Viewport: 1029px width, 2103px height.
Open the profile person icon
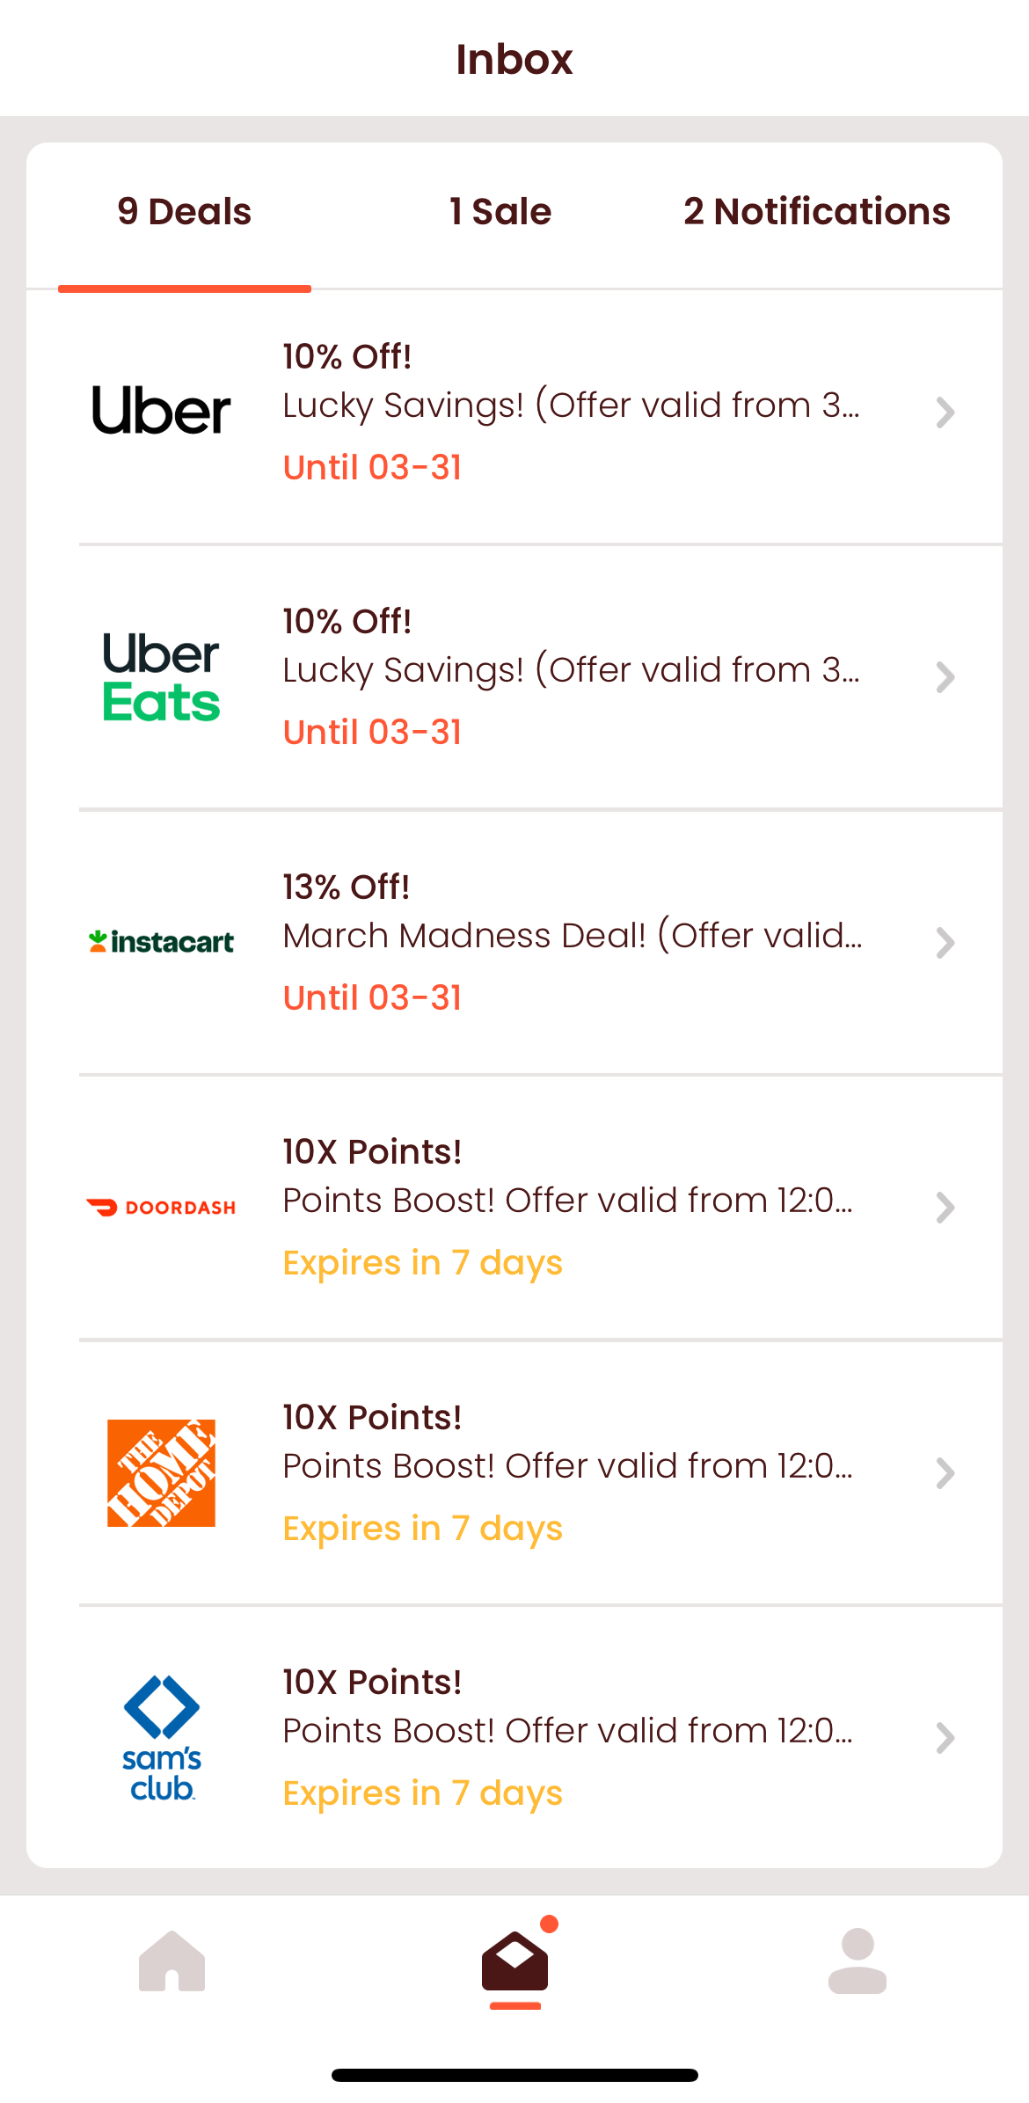click(x=857, y=1961)
